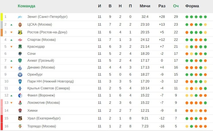Click the Rostov club logo
This screenshot has width=213, height=131.
click(20, 32)
